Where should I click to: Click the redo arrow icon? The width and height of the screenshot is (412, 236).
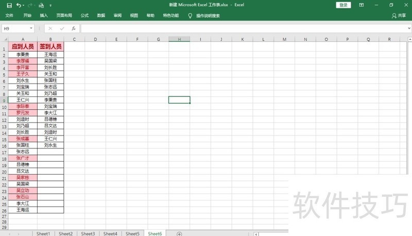tap(30, 5)
